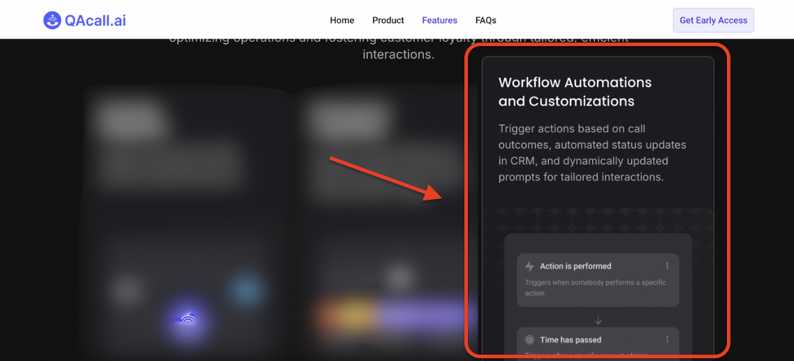Screen dimensions: 794x361
Task: Click the Workflow Automations and Customizations heading
Action: pos(575,91)
